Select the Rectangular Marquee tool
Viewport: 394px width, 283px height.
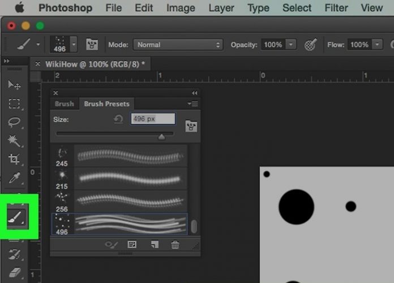pos(14,103)
